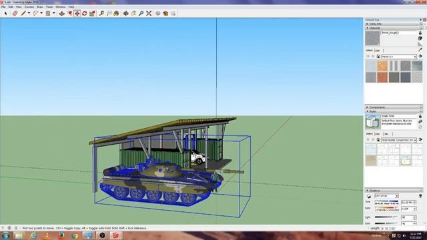Open the 3D Warehouse

pos(158,13)
